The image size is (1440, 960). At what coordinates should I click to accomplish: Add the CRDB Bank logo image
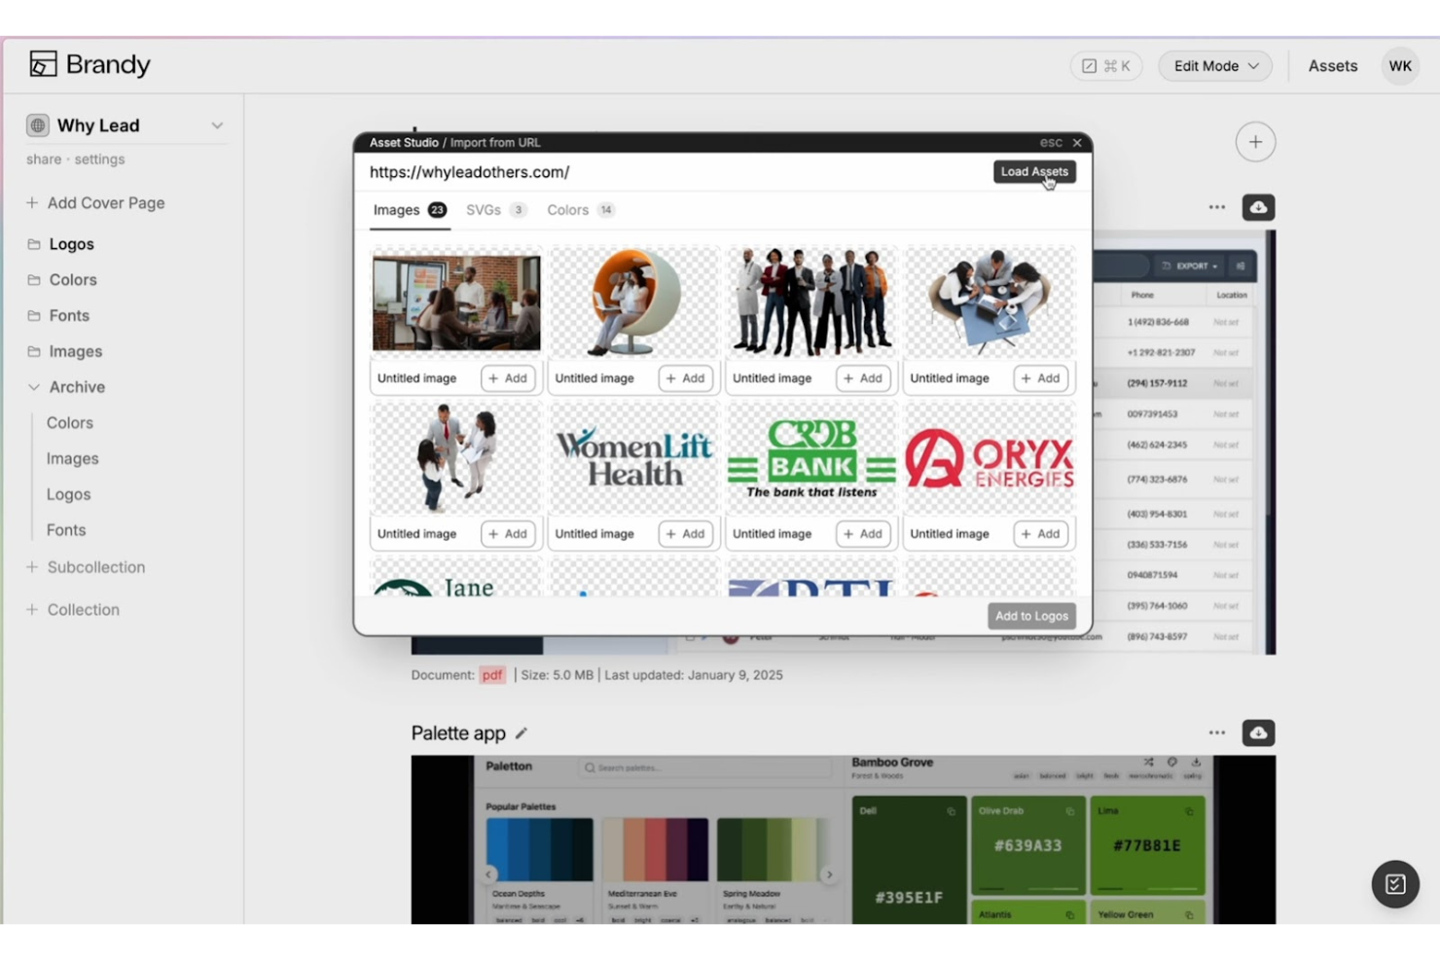(x=863, y=534)
